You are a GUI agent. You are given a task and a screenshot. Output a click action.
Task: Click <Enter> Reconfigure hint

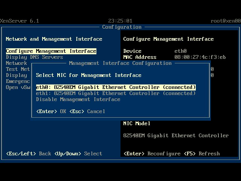pyautogui.click(x=152, y=153)
